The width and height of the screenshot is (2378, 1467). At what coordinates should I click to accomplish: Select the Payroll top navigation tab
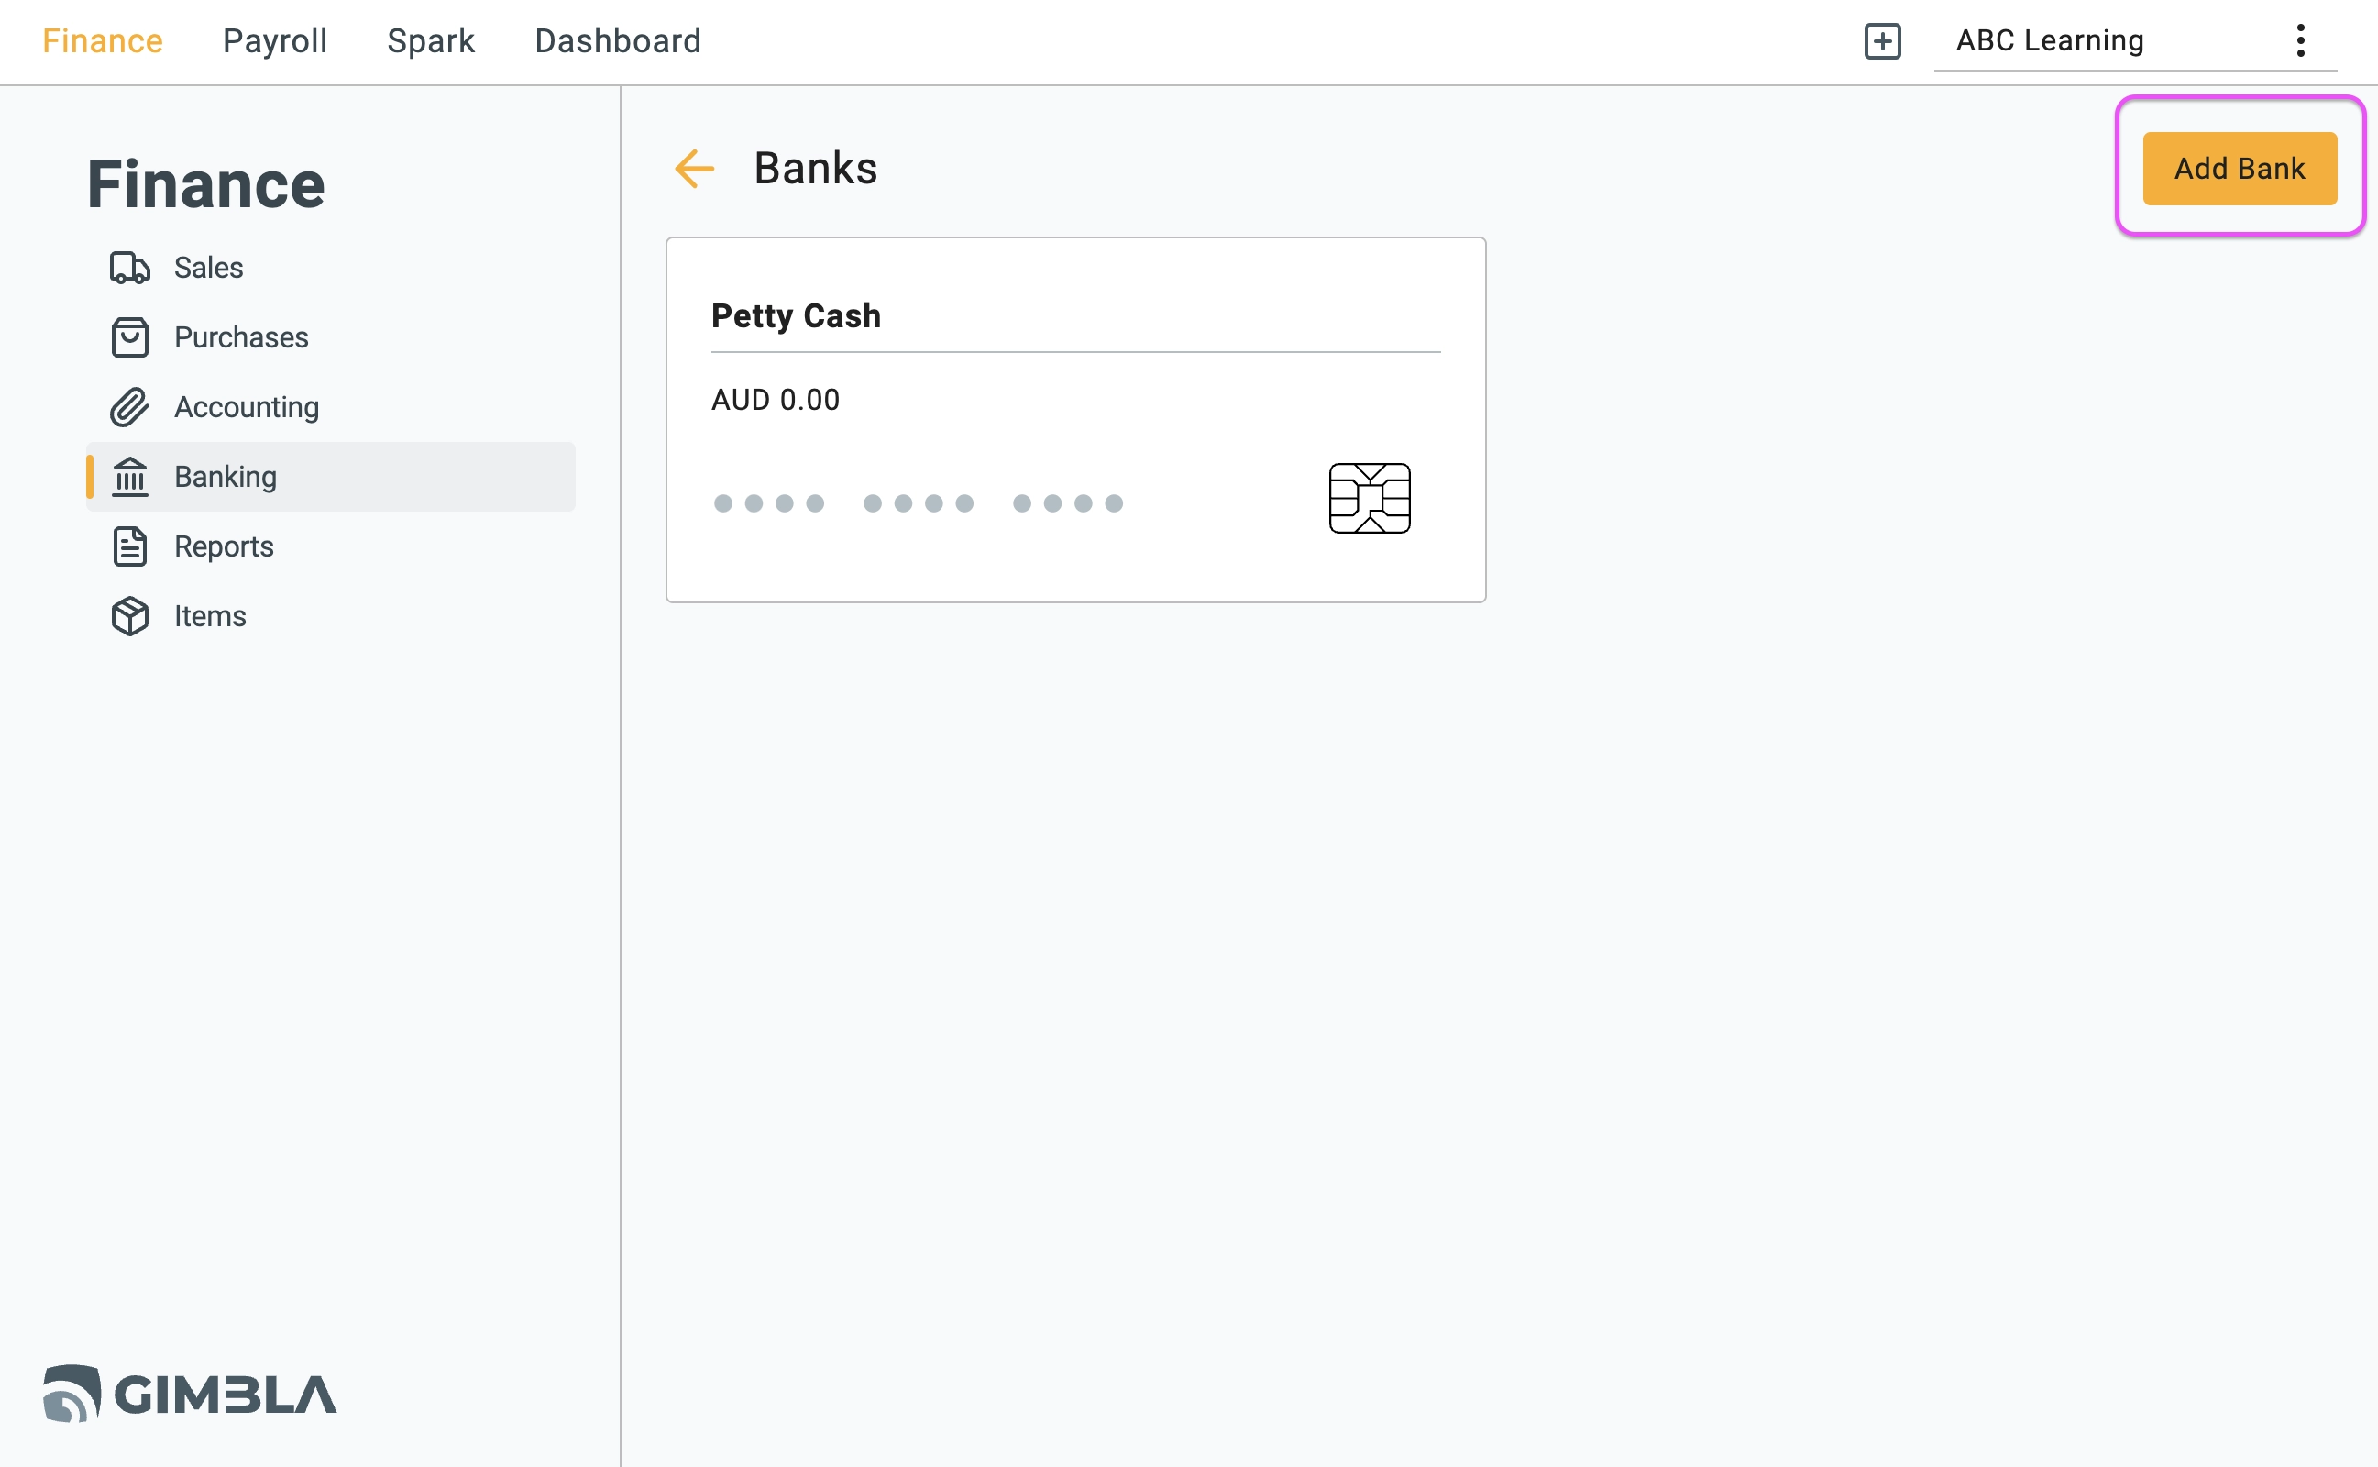coord(275,39)
